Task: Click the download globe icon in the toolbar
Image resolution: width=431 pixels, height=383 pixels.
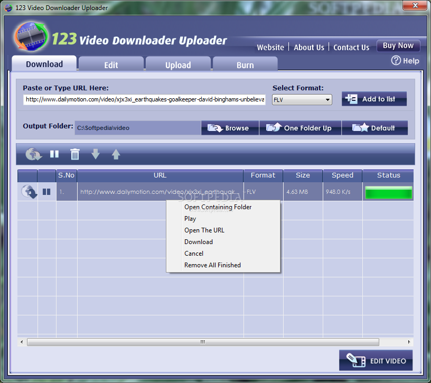Action: point(33,154)
